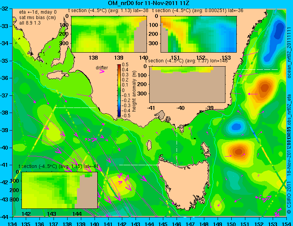Click the orange warm eddy near 152E, 36.5S
The image size is (293, 226).
coord(264,88)
